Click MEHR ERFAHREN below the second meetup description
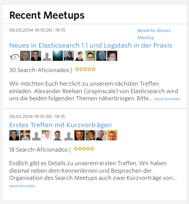189x204 pixels. pyautogui.click(x=22, y=186)
